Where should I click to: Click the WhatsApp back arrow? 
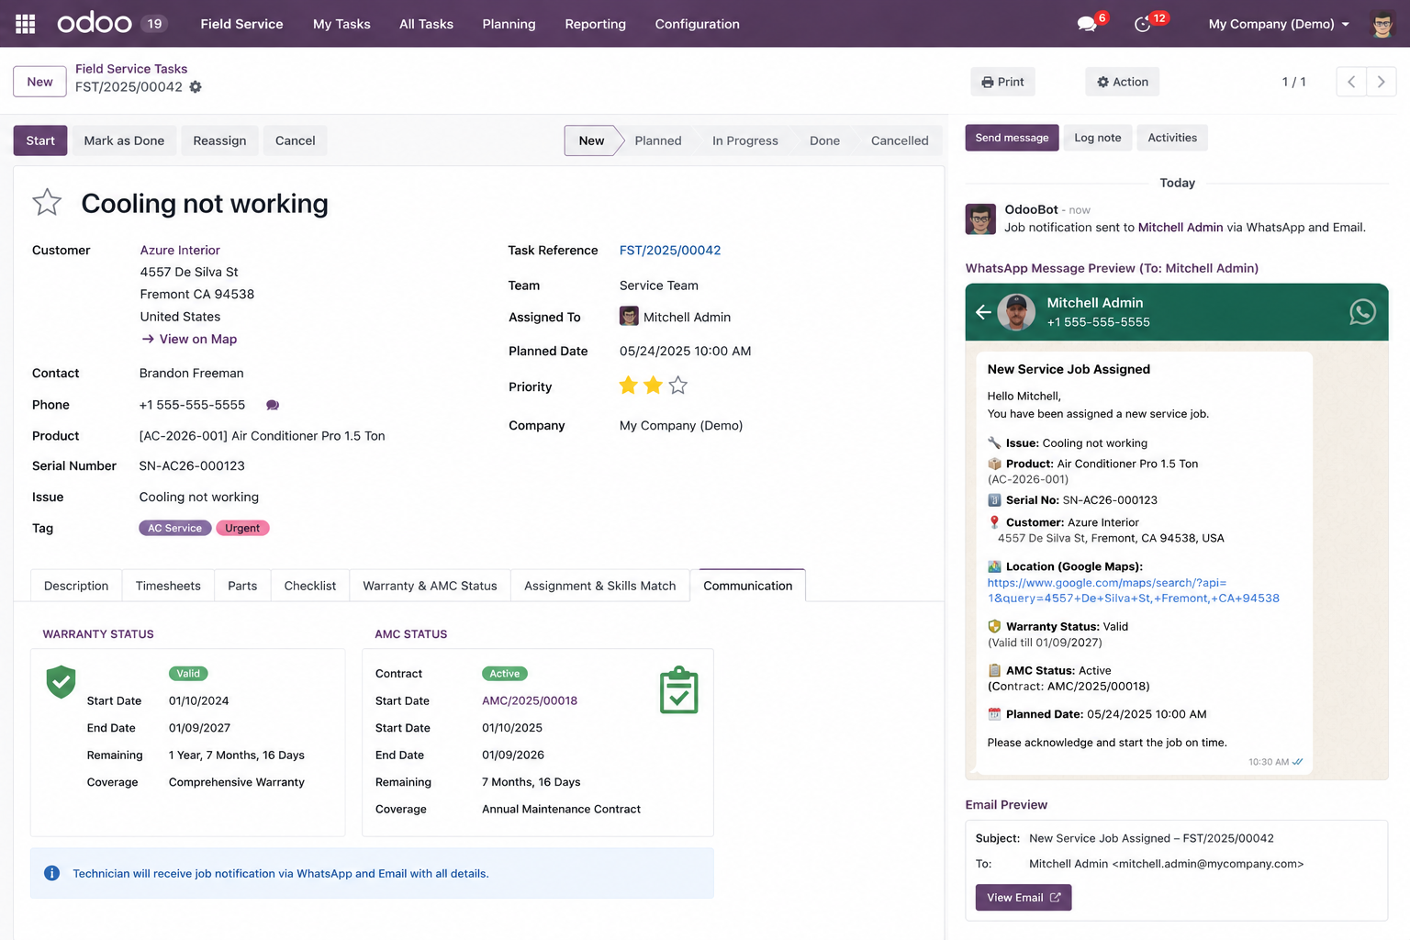tap(983, 312)
